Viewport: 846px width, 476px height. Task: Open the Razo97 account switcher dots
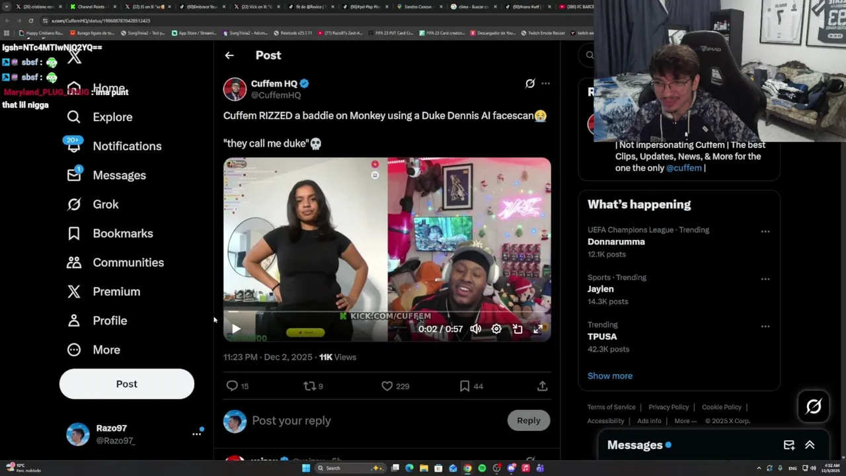[196, 434]
